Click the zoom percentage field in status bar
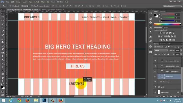Image resolution: width=183 pixels, height=103 pixels. point(9,96)
